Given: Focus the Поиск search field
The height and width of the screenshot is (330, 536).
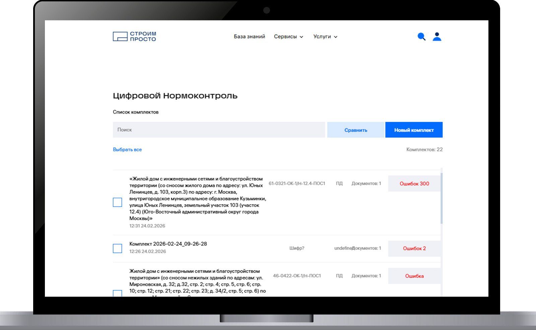Looking at the screenshot, I should [x=219, y=130].
